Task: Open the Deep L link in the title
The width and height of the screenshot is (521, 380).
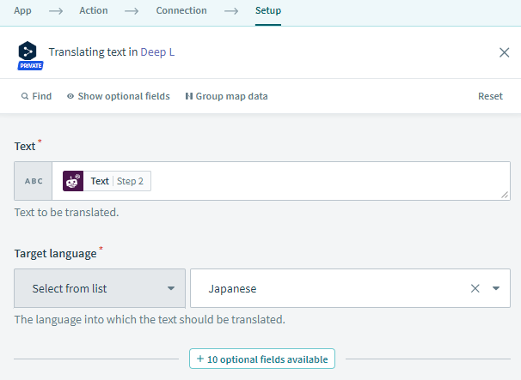Action: [157, 52]
